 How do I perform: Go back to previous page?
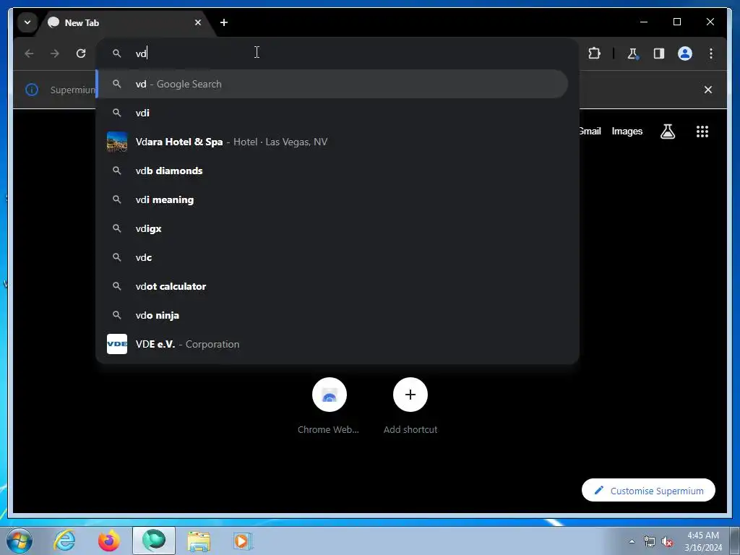(x=29, y=53)
